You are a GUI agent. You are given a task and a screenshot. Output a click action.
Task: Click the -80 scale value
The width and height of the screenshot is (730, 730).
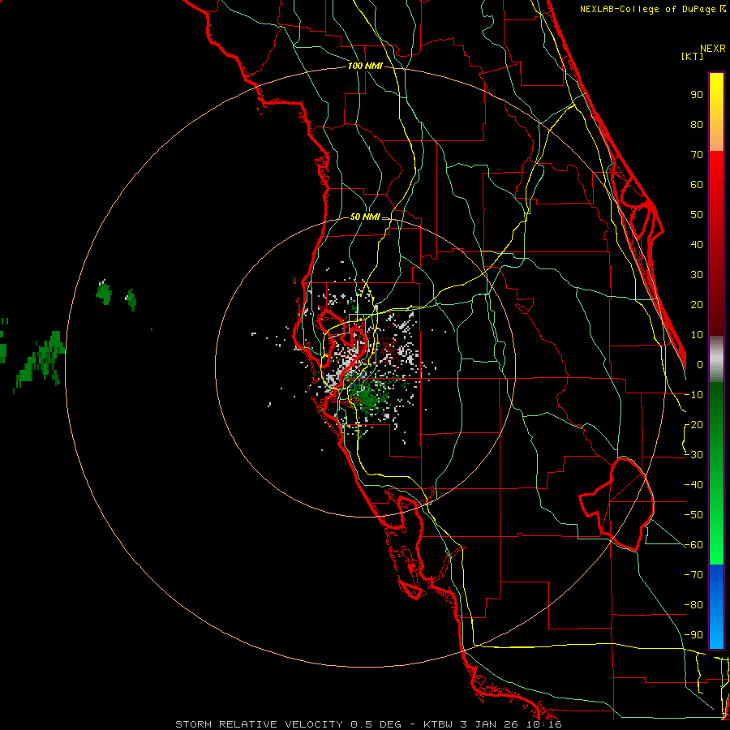pos(693,605)
